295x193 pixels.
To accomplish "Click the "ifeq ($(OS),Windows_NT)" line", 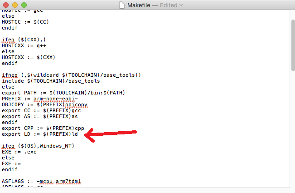I will coord(38,146).
